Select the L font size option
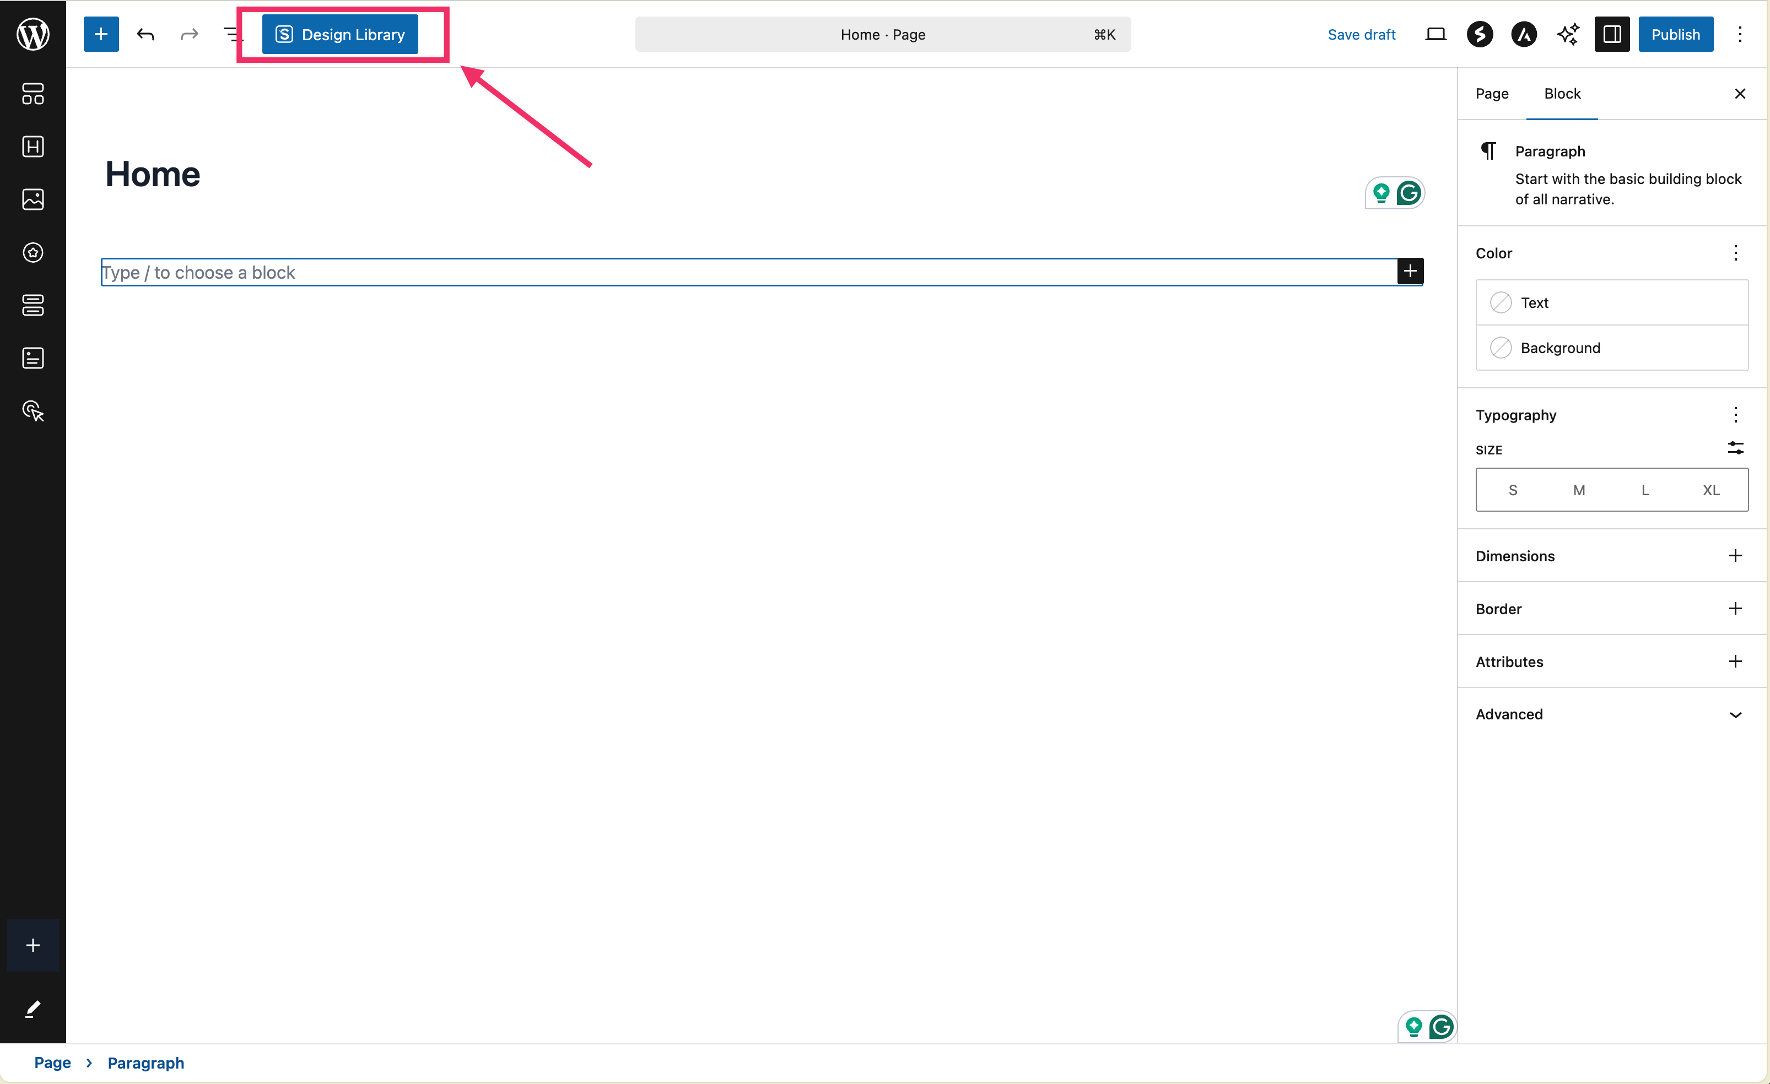This screenshot has width=1770, height=1084. click(x=1645, y=490)
